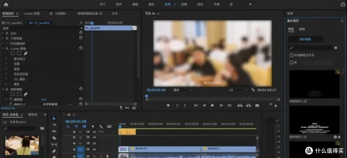This screenshot has height=158, width=347.
Task: Toggle snapping magnet in timeline
Action: [x=76, y=127]
